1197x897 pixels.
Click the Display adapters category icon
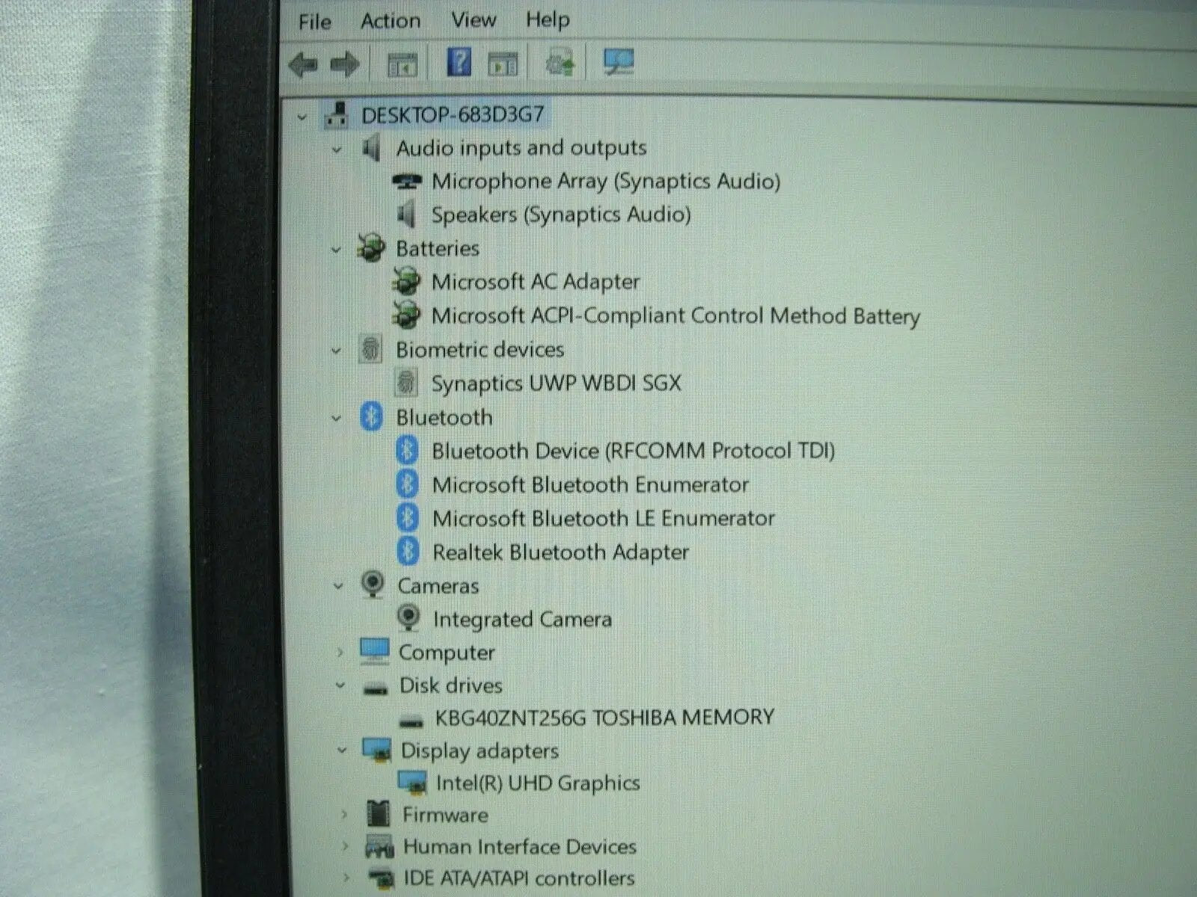pos(376,750)
